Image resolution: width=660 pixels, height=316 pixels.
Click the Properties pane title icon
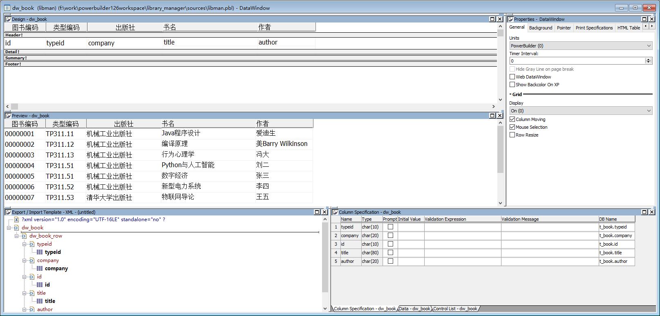[510, 19]
